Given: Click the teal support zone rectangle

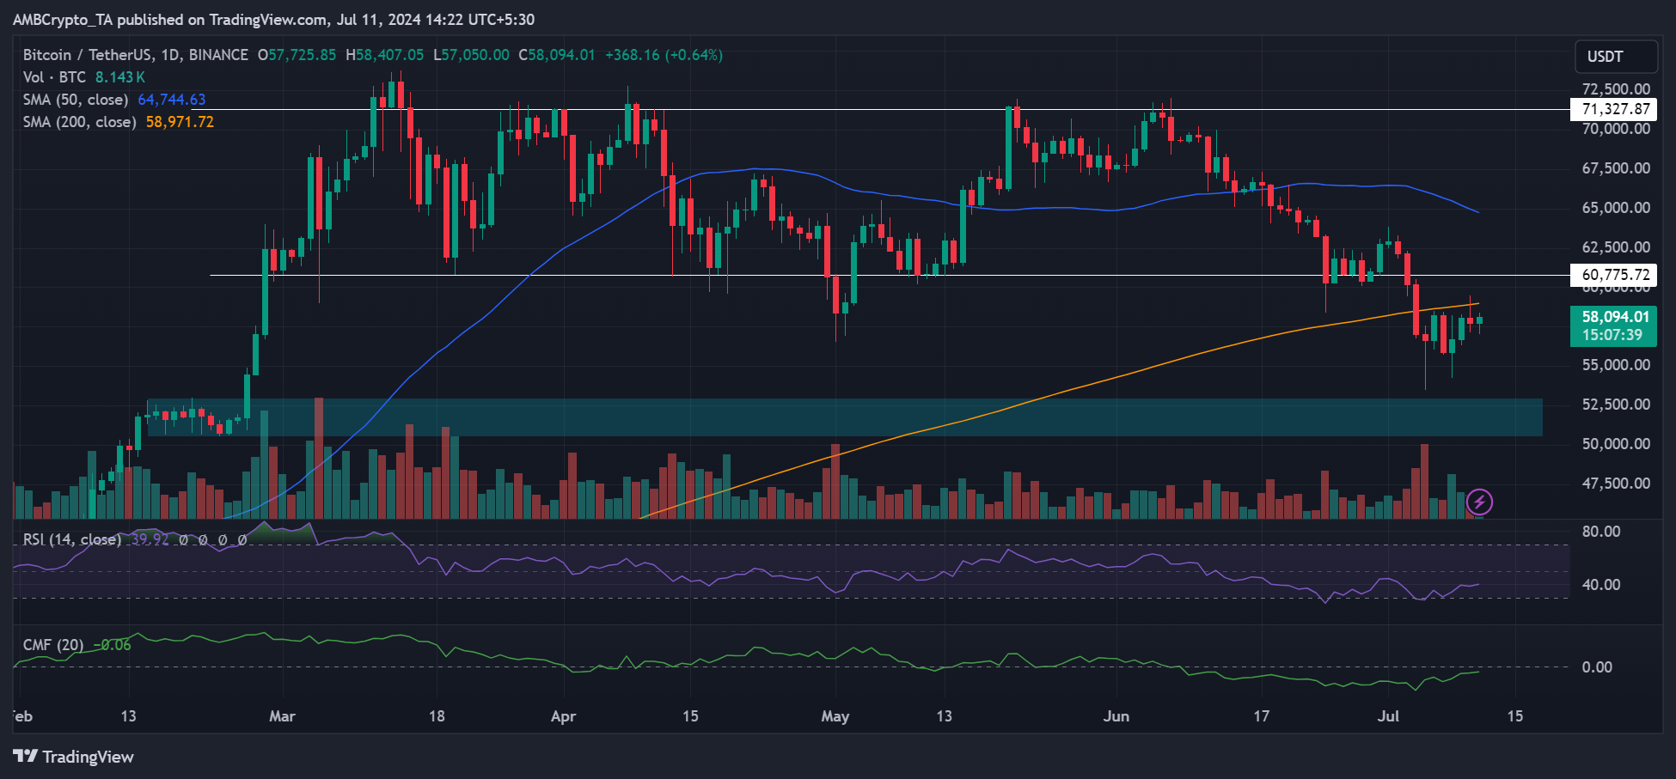Looking at the screenshot, I should pyautogui.click(x=845, y=417).
